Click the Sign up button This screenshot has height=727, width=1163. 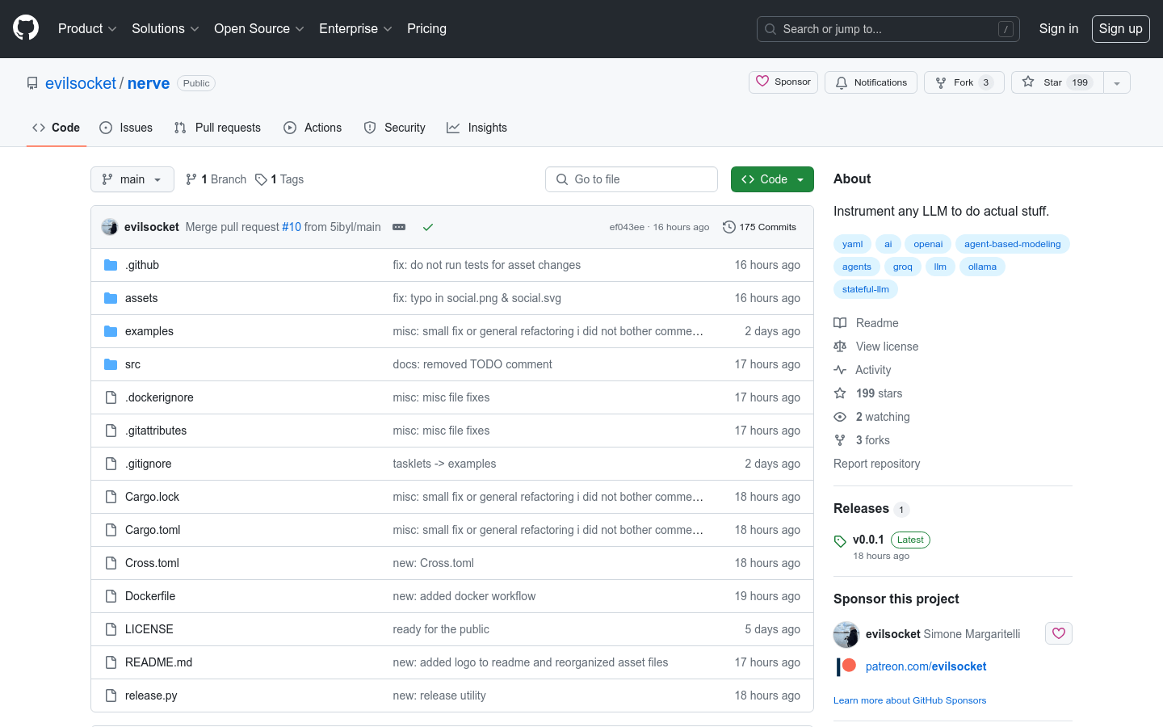tap(1121, 28)
